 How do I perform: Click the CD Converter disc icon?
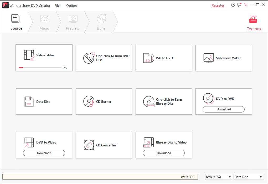(89, 145)
